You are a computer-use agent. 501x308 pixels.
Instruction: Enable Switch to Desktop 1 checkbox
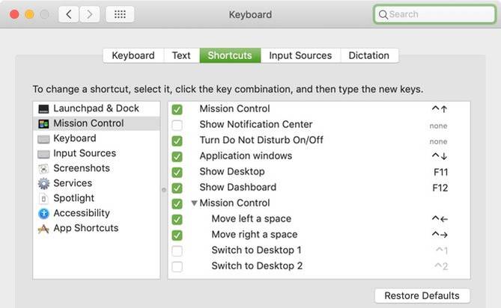[x=177, y=250]
